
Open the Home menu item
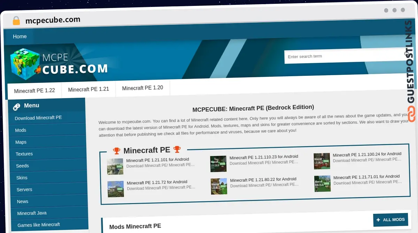click(x=20, y=37)
